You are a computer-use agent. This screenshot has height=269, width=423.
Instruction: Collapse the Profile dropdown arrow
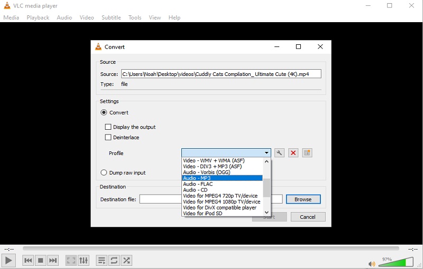click(x=266, y=153)
